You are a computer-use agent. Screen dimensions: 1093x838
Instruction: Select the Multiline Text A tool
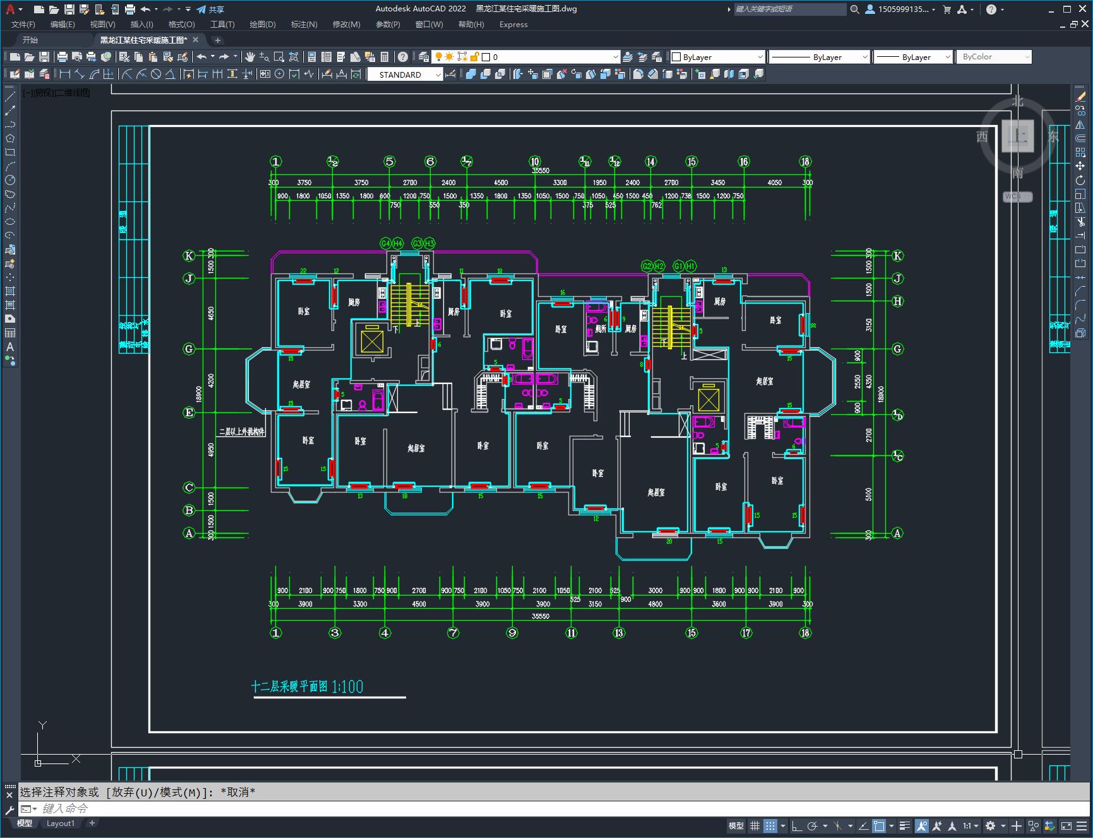pos(10,347)
